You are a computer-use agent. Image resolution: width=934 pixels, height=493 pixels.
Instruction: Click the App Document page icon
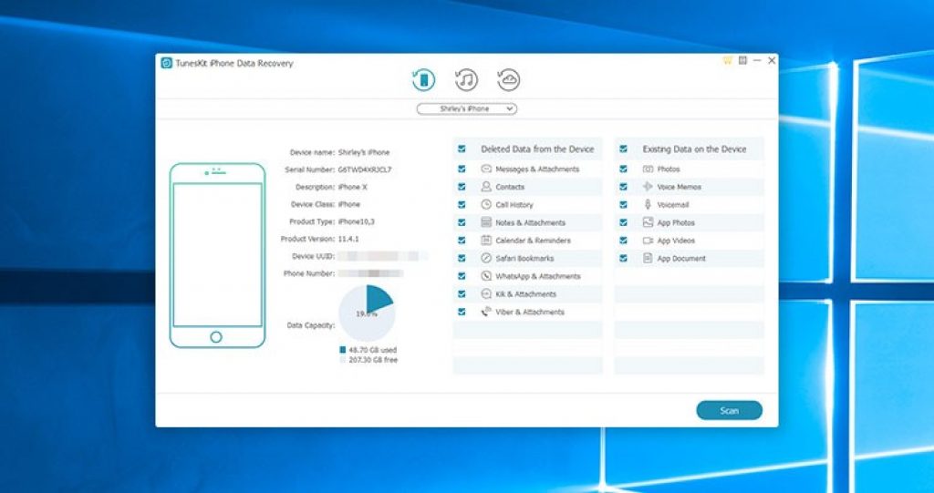[x=648, y=259]
